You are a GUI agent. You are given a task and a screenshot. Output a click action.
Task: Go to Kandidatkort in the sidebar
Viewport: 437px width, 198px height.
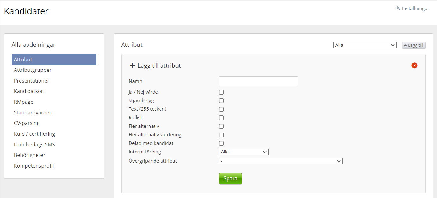click(29, 91)
